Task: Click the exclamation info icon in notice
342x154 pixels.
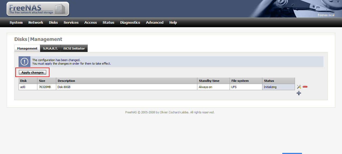Action: click(24, 62)
